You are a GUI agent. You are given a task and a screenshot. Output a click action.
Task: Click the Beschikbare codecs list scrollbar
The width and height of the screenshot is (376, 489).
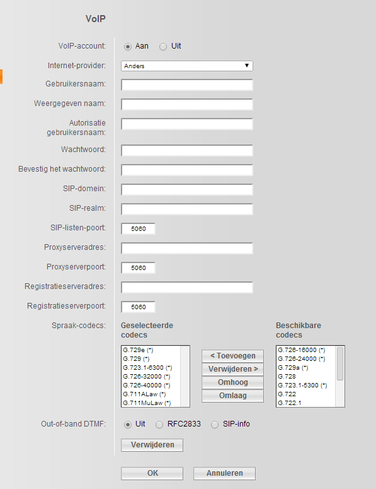click(340, 376)
